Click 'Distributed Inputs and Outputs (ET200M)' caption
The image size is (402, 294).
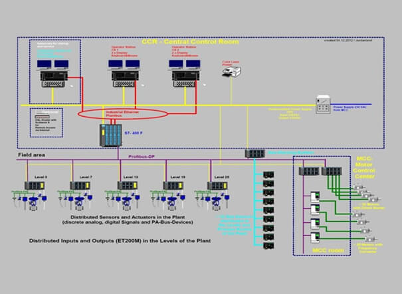pos(120,241)
